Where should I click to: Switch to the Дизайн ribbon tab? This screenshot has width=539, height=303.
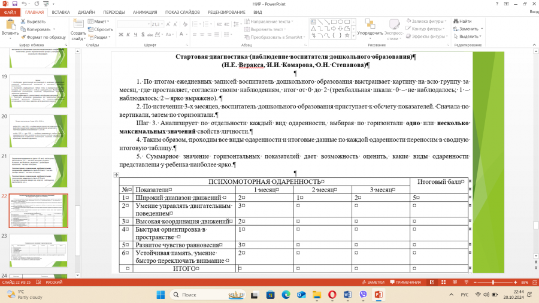86,12
